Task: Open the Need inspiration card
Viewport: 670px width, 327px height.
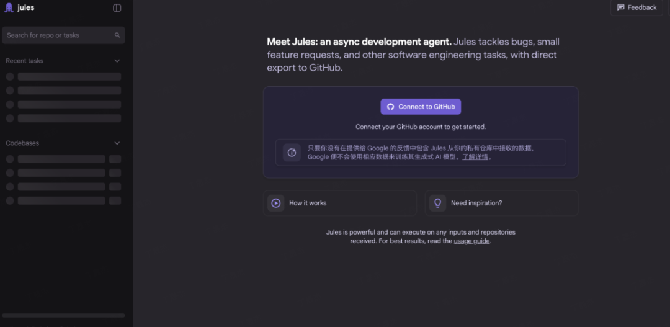Action: [x=501, y=203]
